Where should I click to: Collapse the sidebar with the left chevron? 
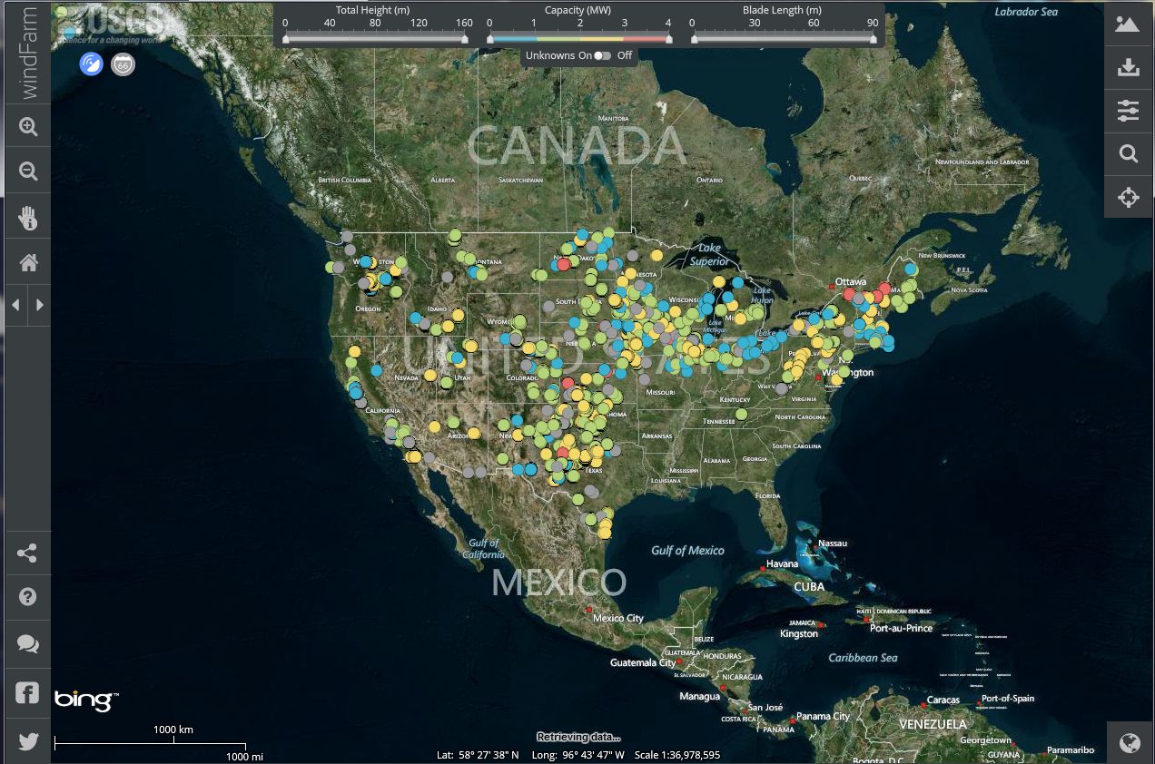15,306
